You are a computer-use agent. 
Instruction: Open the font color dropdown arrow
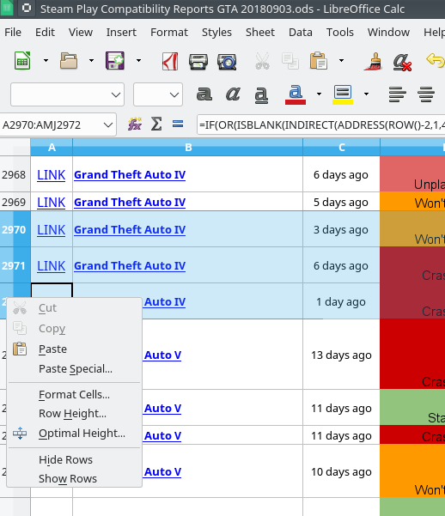tap(319, 94)
